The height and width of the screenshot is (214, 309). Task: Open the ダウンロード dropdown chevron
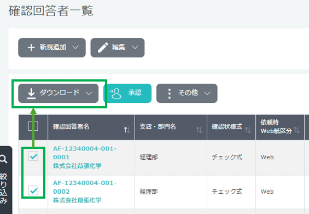[x=89, y=93]
